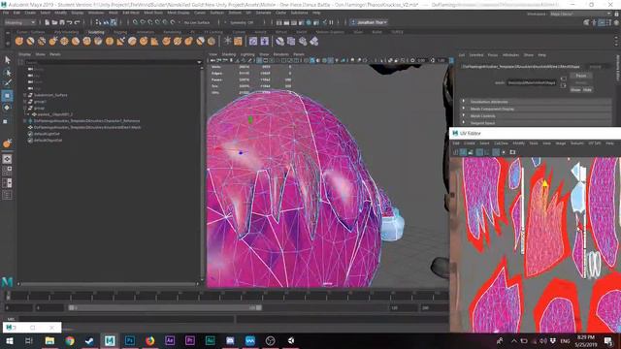Screen dimensions: 621x349
Task: Click the Open Scene folder icon
Action: pyautogui.click(x=54, y=22)
